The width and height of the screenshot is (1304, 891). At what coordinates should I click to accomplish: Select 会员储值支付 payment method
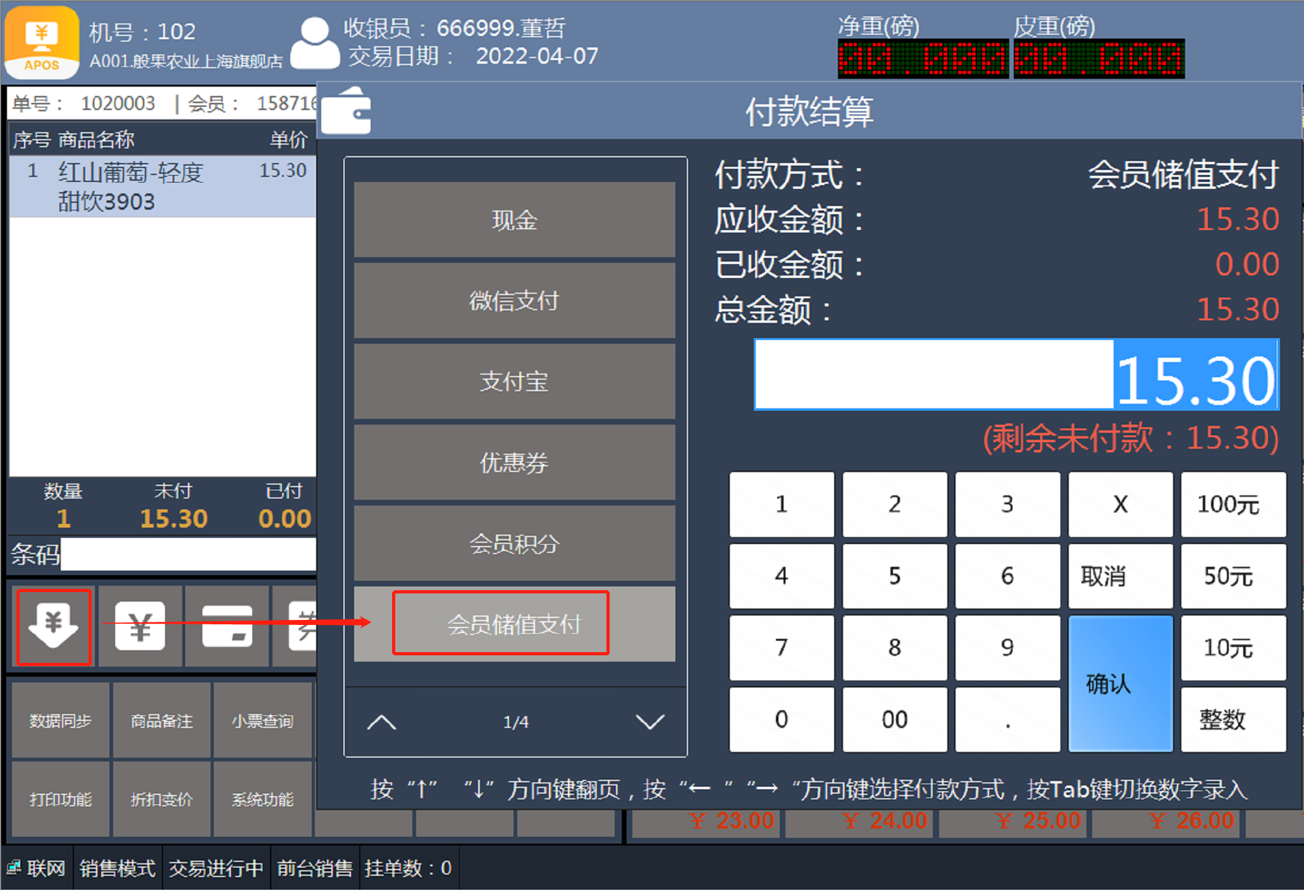[514, 624]
